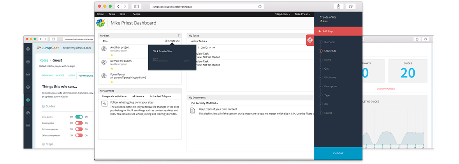Viewport: 459px width, 164px height.
Task: Open People in the top navigation bar
Action: click(x=136, y=14)
